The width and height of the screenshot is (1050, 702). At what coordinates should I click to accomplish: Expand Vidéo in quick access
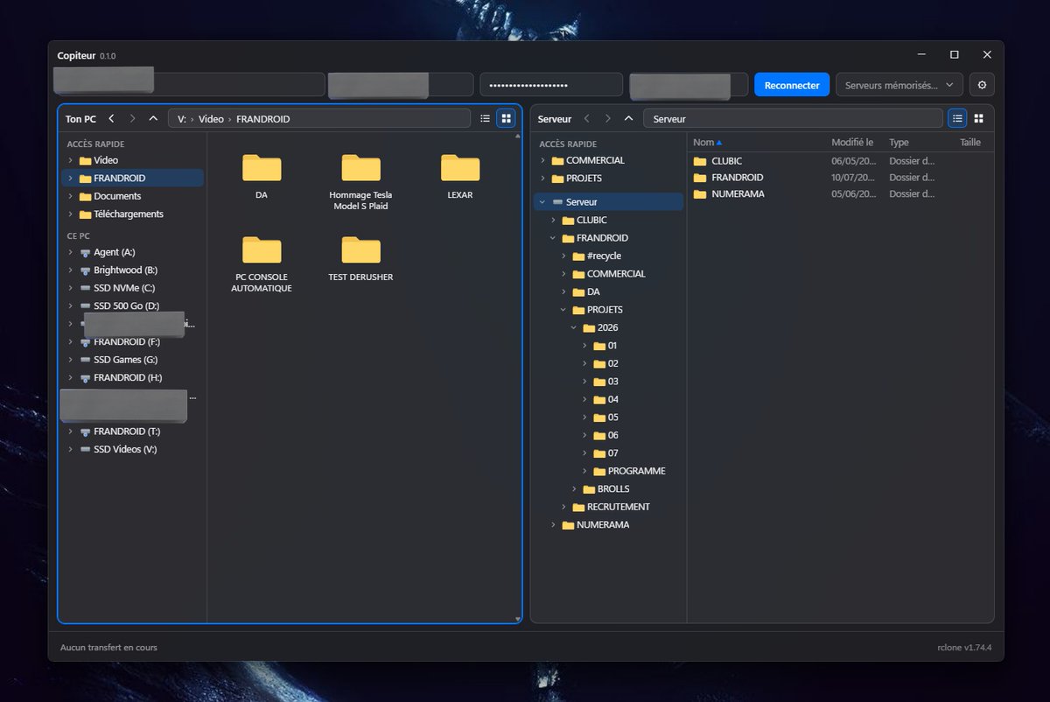(x=71, y=160)
